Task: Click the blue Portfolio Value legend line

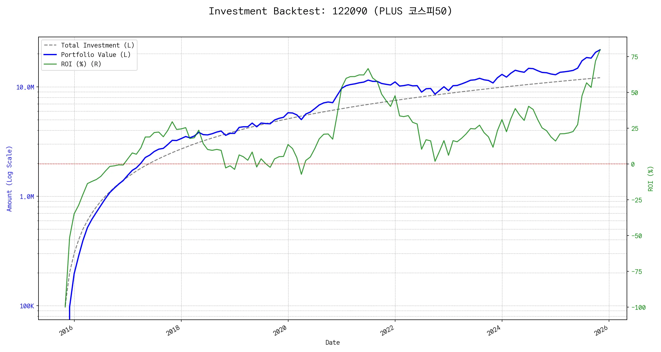Action: (50, 55)
